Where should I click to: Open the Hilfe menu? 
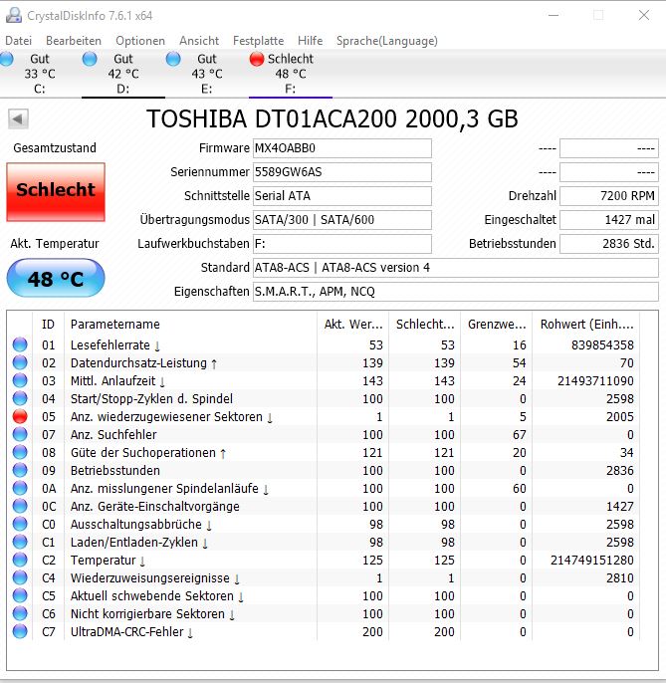(x=311, y=41)
